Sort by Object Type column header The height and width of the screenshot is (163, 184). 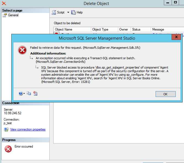click(105, 29)
